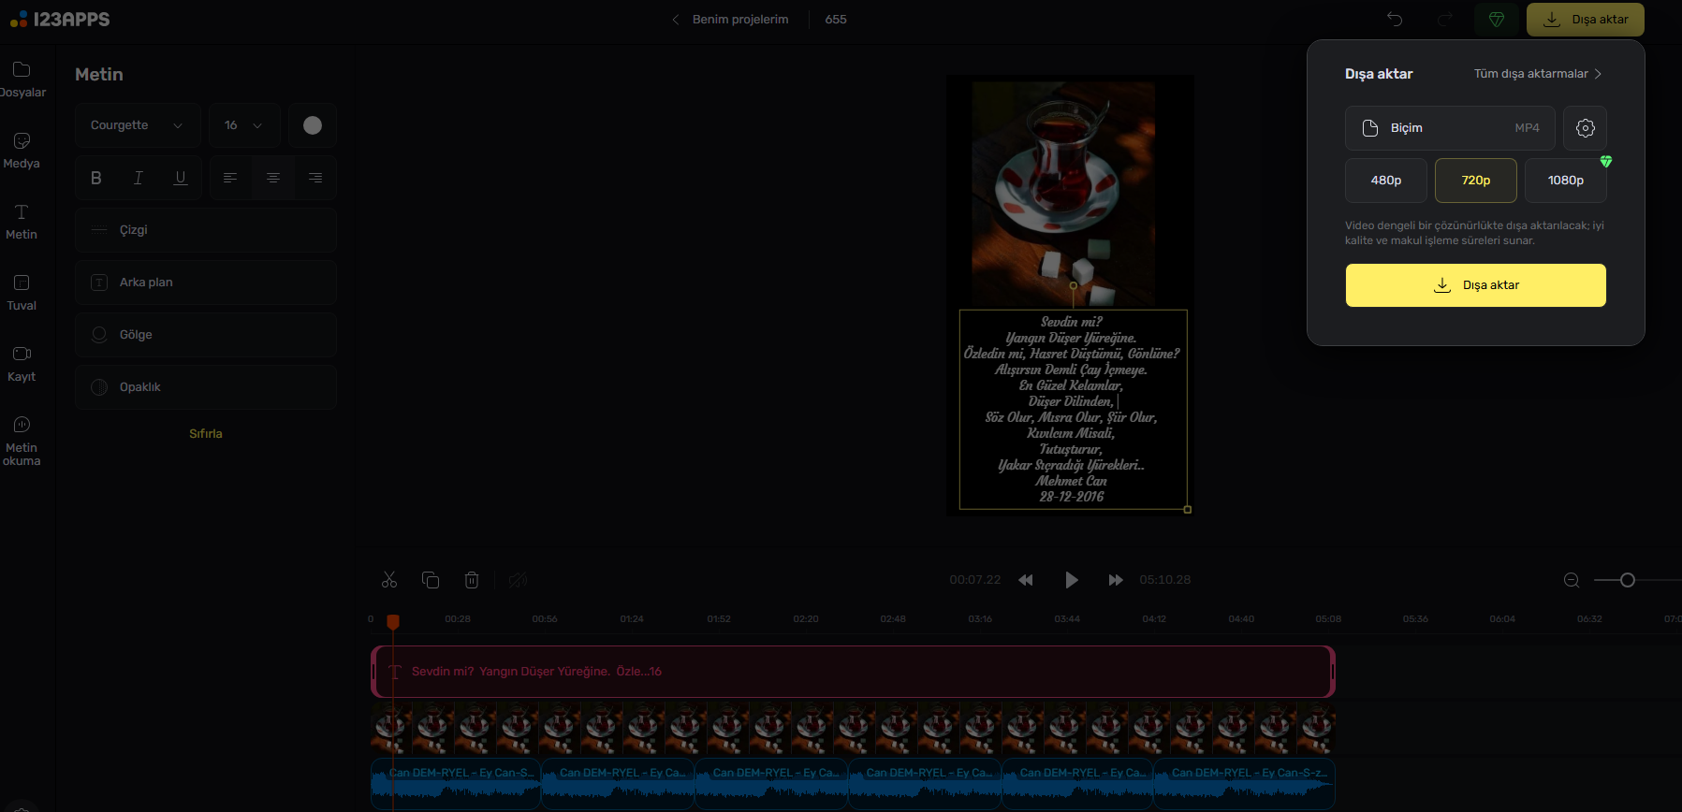1682x812 pixels.
Task: Click the scissors split icon
Action: (x=389, y=580)
